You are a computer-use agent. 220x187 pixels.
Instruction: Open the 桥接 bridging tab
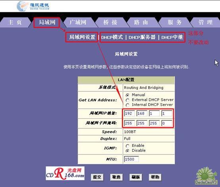tap(110, 22)
